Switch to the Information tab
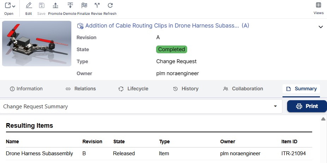Screen dimensions: 327x163 pos(26,89)
